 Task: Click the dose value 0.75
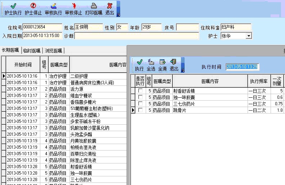coord(279,103)
